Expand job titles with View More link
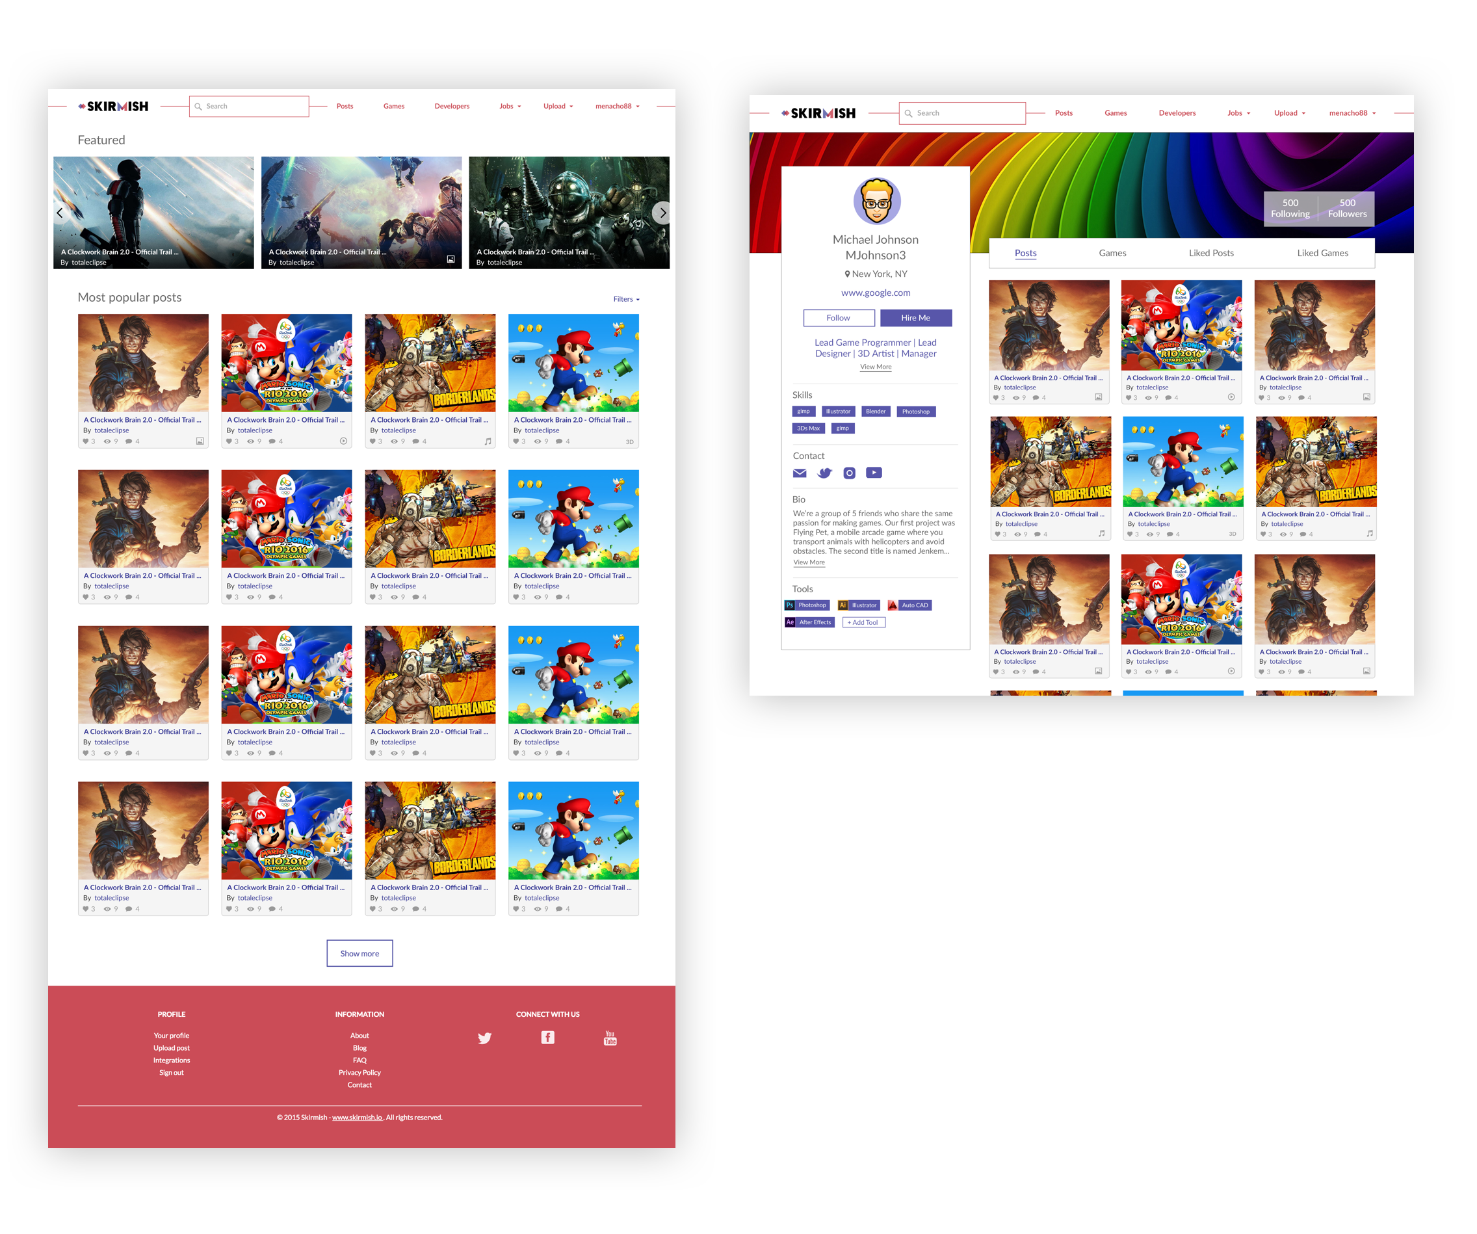This screenshot has height=1234, width=1477. click(876, 367)
